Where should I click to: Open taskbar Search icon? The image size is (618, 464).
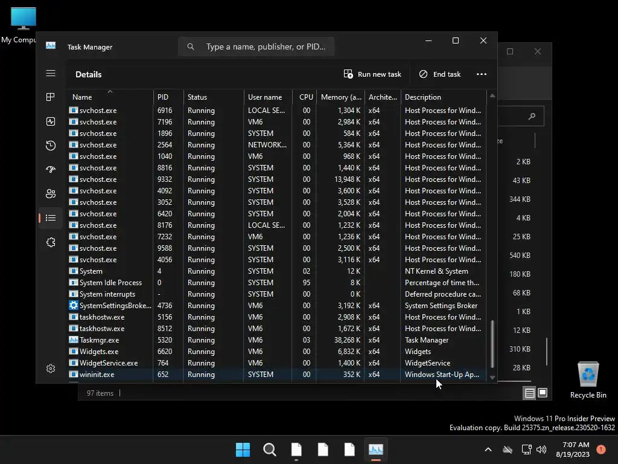270,449
